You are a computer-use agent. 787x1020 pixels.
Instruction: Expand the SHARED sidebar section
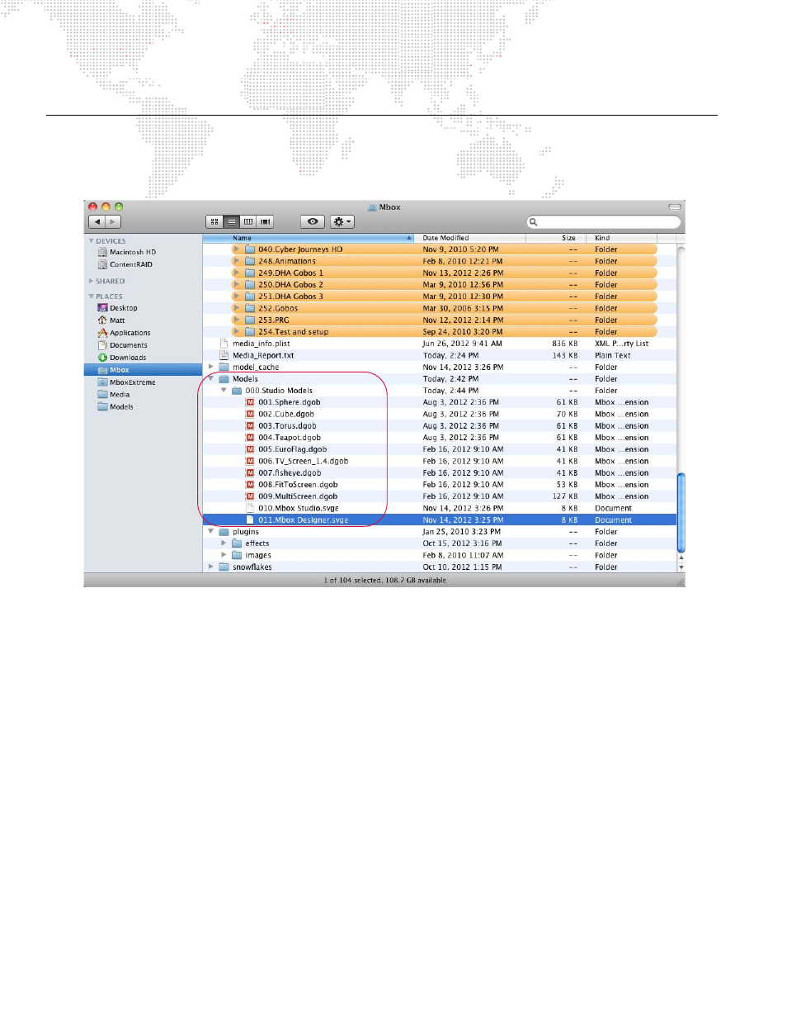pyautogui.click(x=91, y=282)
